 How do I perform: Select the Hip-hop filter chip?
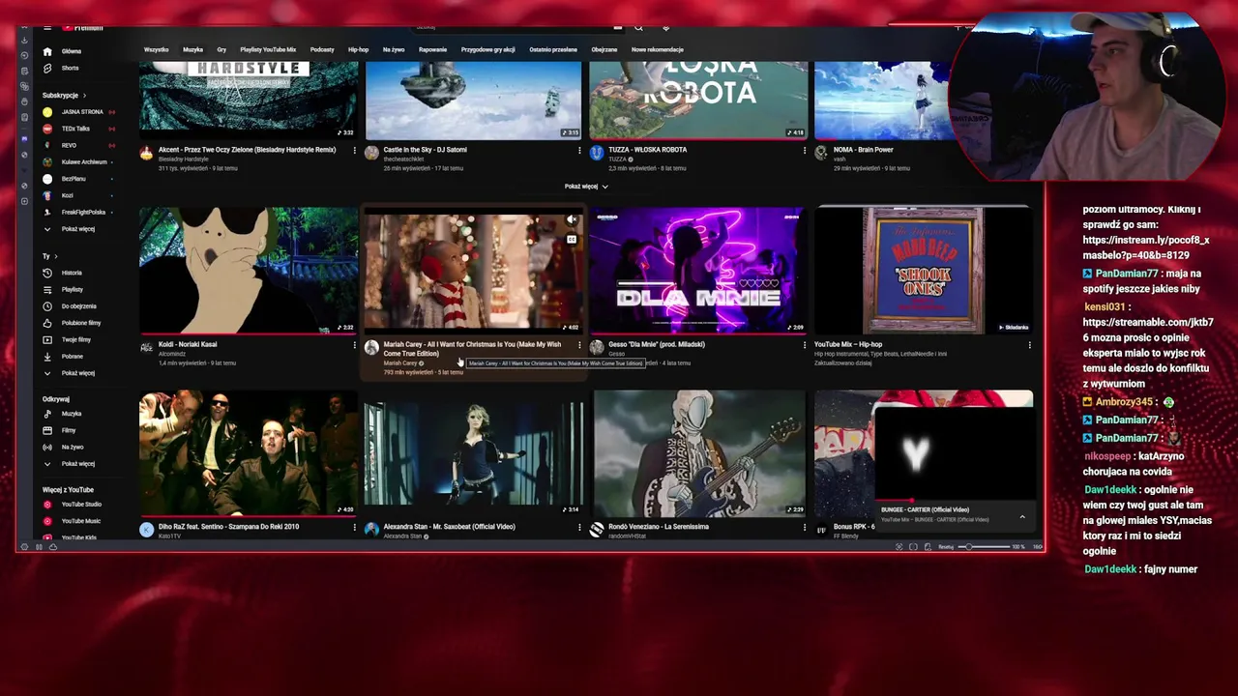[358, 49]
